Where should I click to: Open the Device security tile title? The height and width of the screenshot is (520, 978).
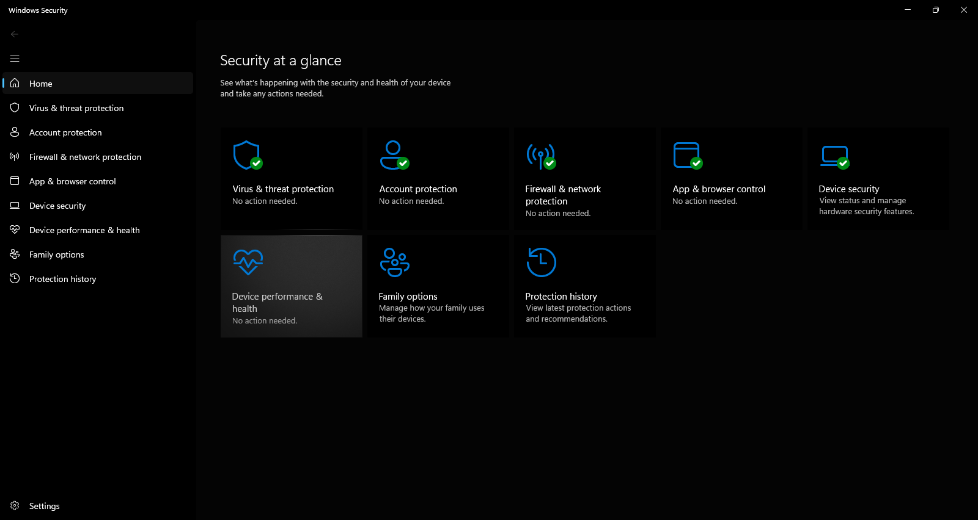tap(849, 189)
